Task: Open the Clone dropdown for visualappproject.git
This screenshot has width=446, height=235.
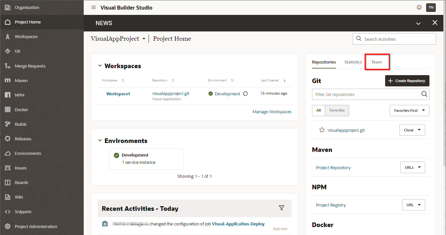Action: [x=412, y=130]
